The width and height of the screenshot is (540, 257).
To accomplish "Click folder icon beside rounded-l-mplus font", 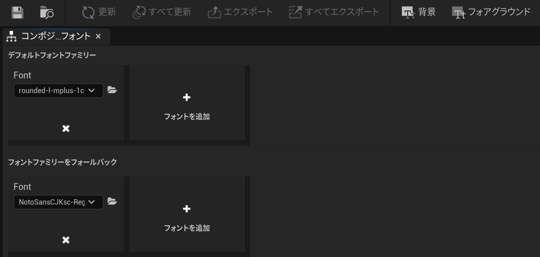I will point(112,90).
